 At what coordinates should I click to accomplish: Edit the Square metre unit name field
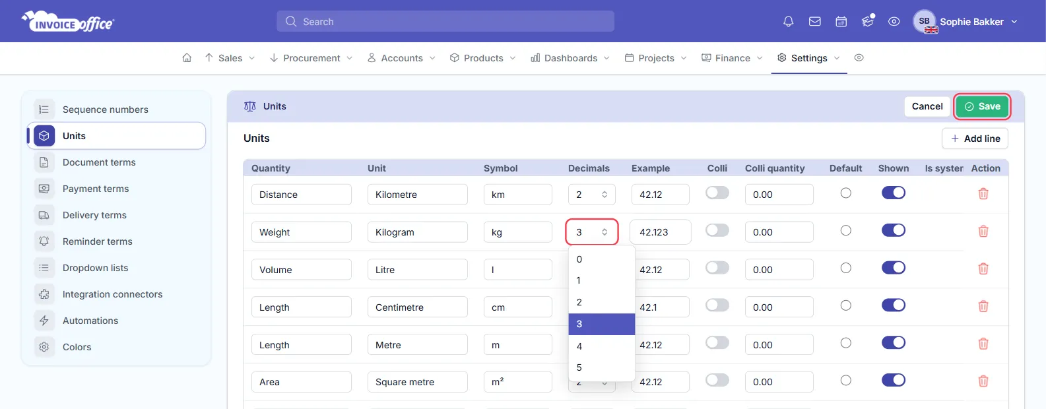click(x=418, y=382)
